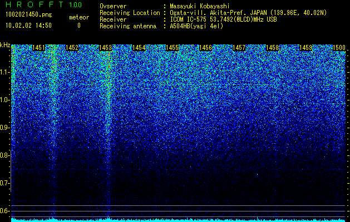Click the meteor count value 0
The image size is (350, 222).
[x=79, y=26]
